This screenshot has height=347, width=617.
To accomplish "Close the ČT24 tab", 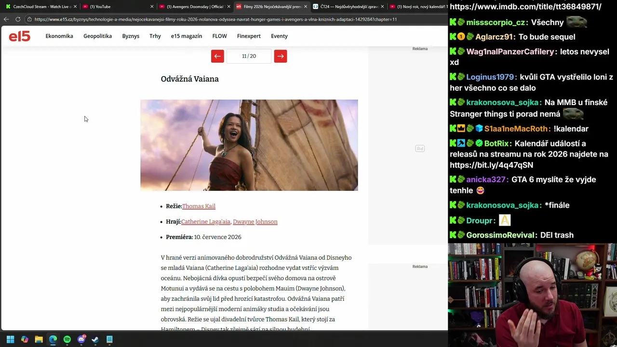I will pos(382,7).
